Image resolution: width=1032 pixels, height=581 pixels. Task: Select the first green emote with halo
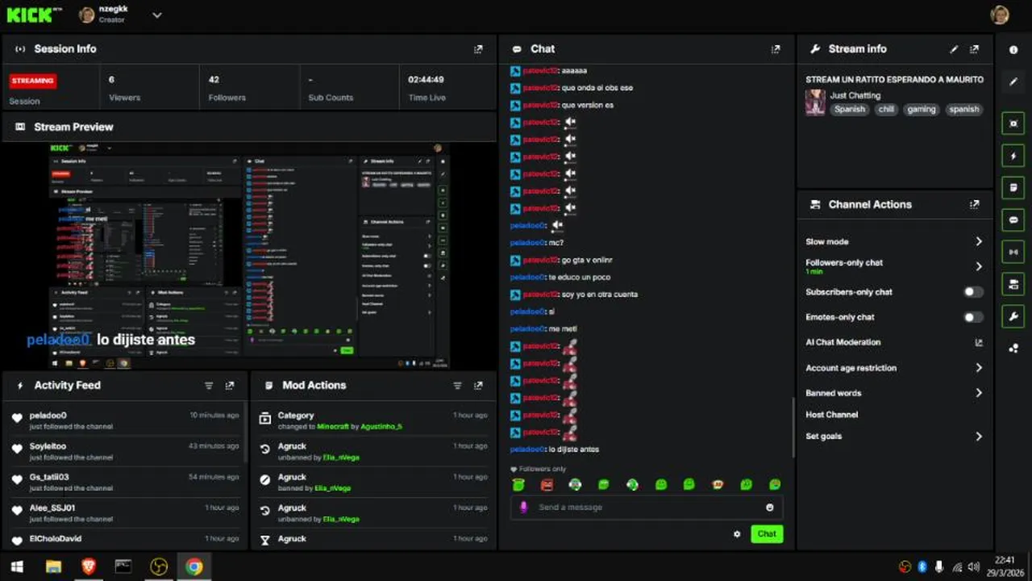coord(518,485)
